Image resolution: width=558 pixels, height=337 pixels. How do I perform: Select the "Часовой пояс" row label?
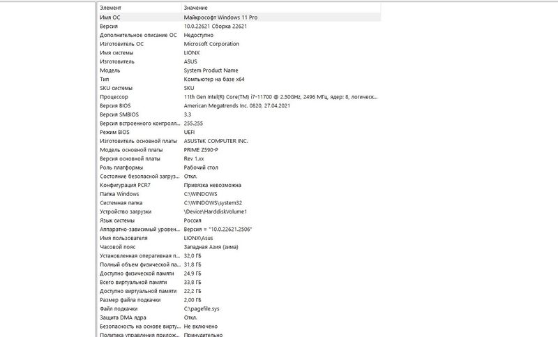[117, 247]
